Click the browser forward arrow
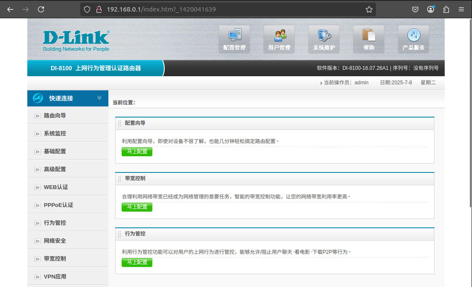472x287 pixels. [x=26, y=9]
